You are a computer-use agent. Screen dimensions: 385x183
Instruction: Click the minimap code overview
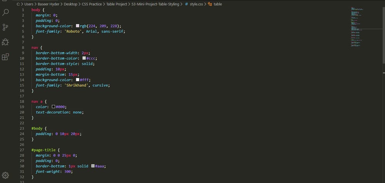coord(357,27)
